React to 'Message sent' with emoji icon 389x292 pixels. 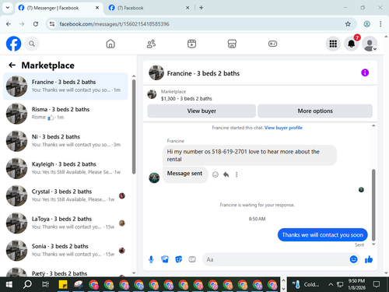pos(216,174)
